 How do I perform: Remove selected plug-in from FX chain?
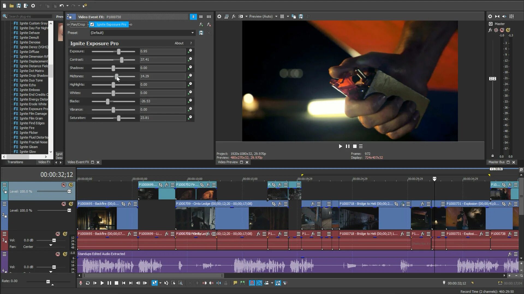point(209,24)
